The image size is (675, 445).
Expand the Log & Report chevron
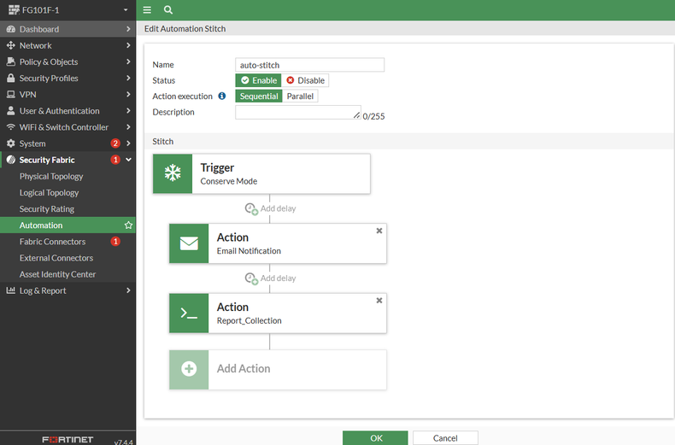click(128, 290)
